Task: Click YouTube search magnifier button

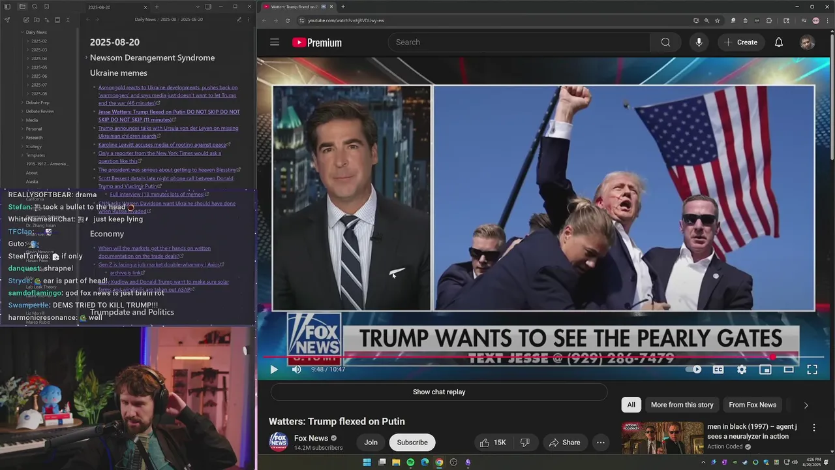Action: tap(665, 42)
